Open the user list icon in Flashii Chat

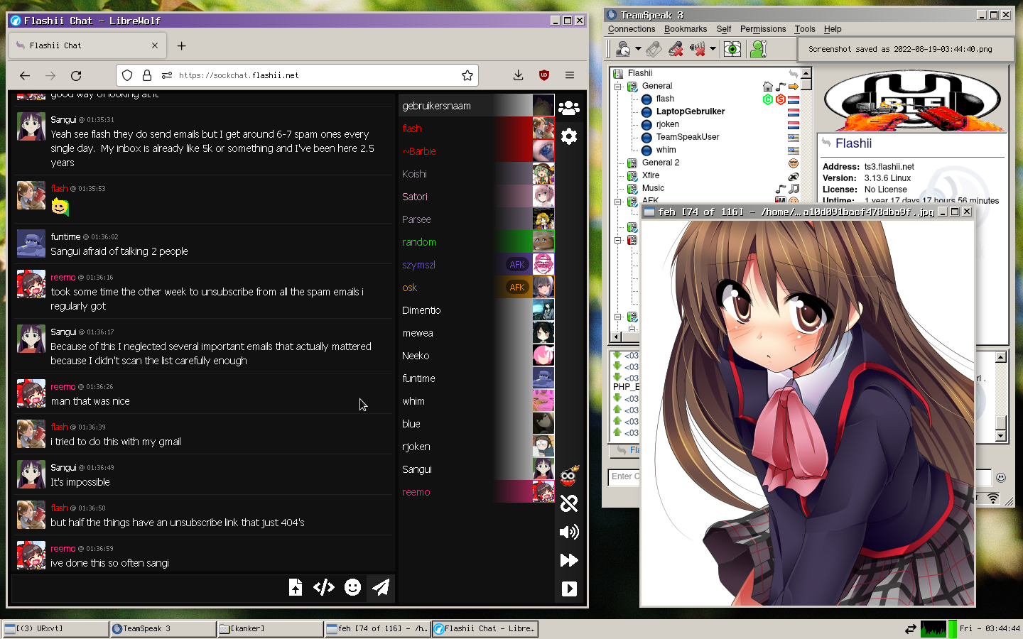(x=569, y=107)
